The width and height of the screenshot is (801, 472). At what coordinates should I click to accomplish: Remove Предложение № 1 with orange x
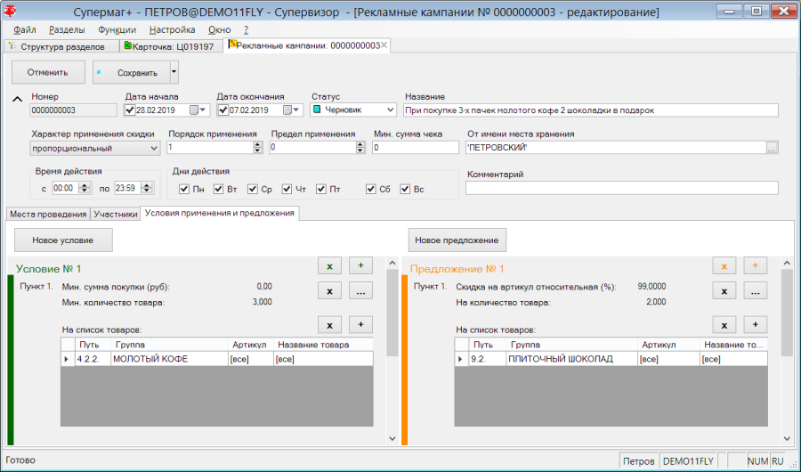click(724, 266)
